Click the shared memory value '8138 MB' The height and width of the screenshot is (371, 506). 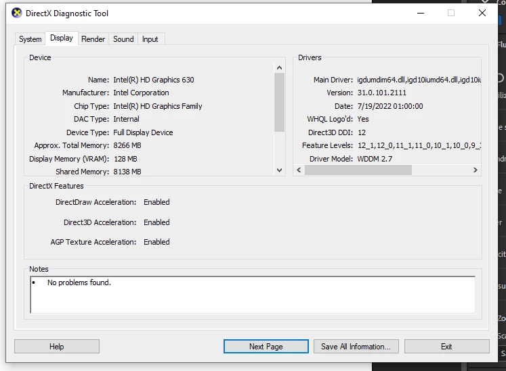point(127,172)
